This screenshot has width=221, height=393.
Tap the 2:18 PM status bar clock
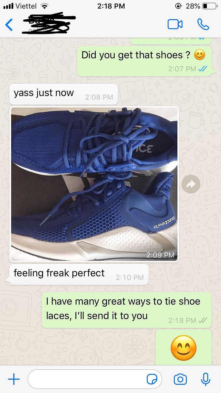[111, 6]
